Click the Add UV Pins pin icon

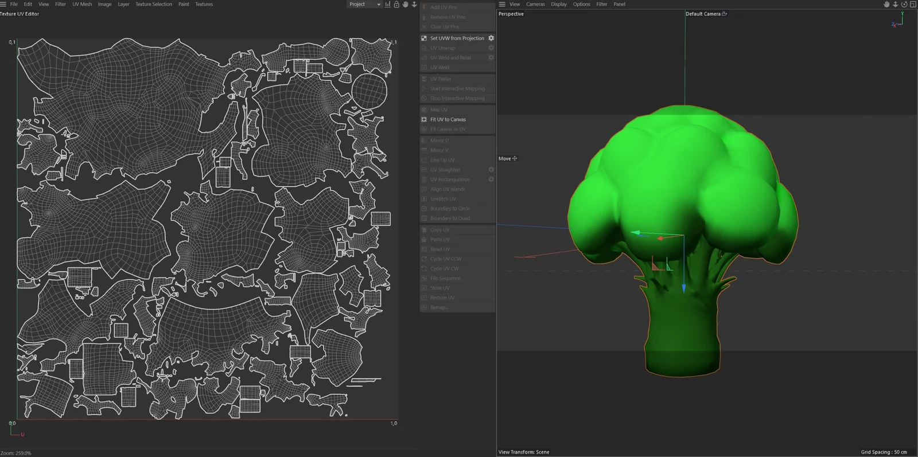424,7
